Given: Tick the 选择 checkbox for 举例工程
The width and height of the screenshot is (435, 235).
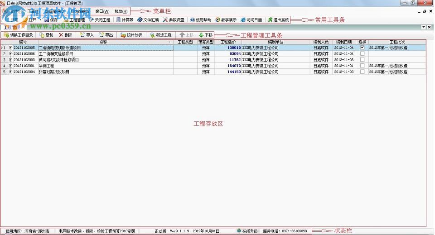Looking at the screenshot, I should (362, 66).
